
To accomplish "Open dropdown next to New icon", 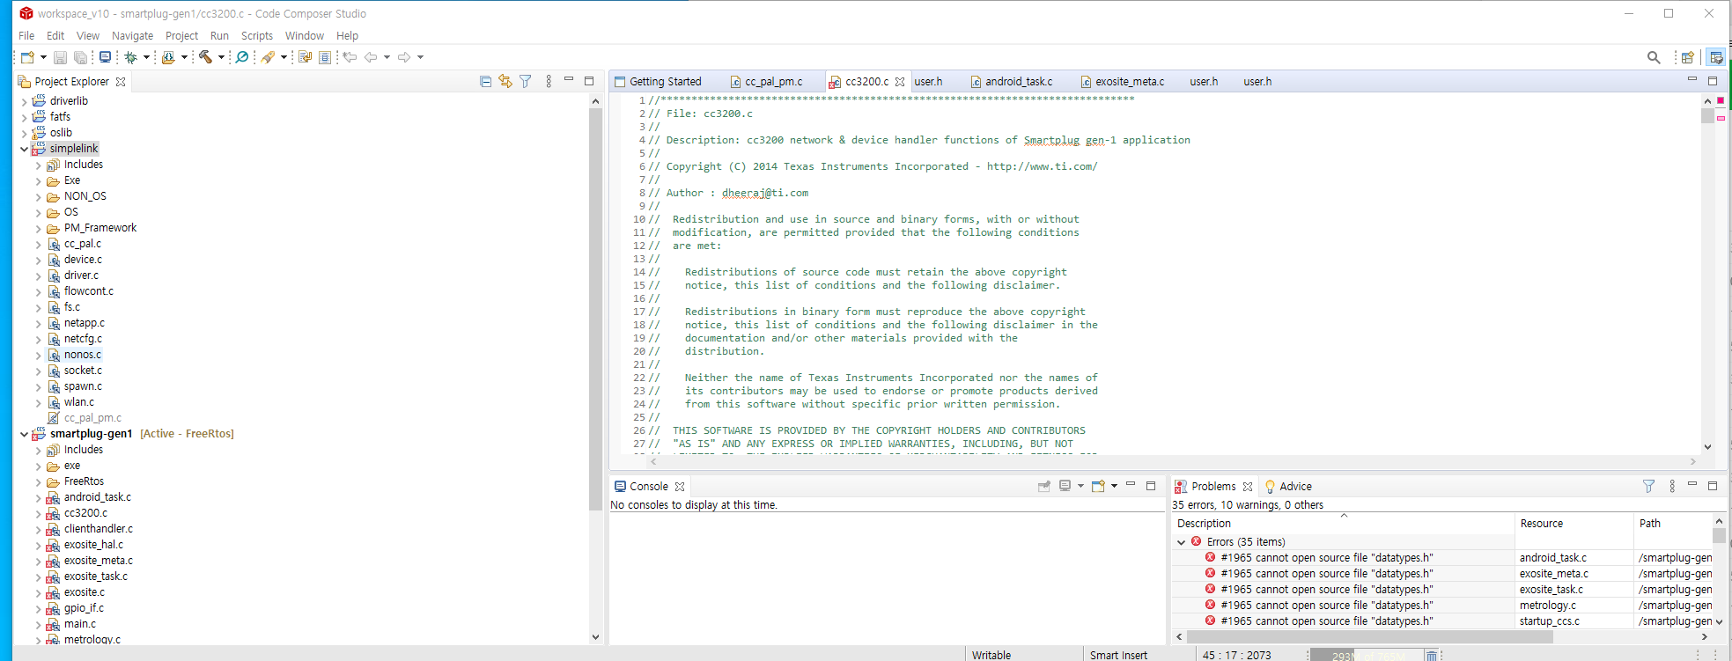I will click(x=43, y=57).
